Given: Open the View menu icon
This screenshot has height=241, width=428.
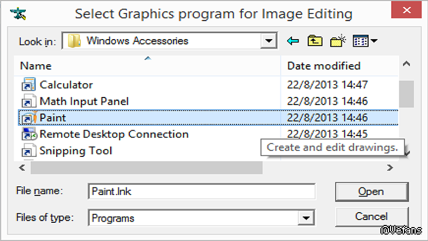Looking at the screenshot, I should click(361, 41).
